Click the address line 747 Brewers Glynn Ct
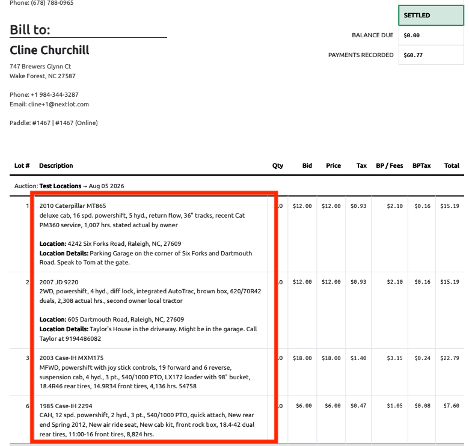 [x=40, y=66]
